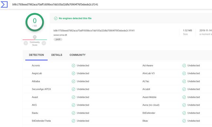Click the community score question mark icon
Screen dimensions: 212x127
click(x=35, y=37)
